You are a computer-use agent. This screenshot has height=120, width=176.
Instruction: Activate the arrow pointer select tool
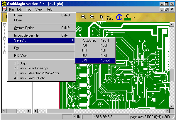click(101, 17)
